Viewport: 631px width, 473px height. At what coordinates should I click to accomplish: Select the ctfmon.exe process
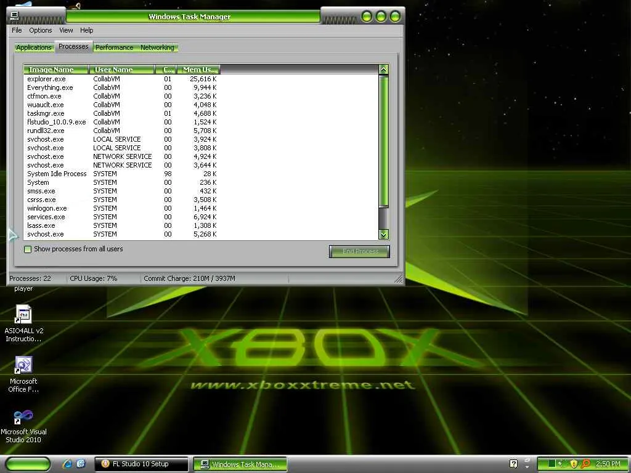(122, 96)
